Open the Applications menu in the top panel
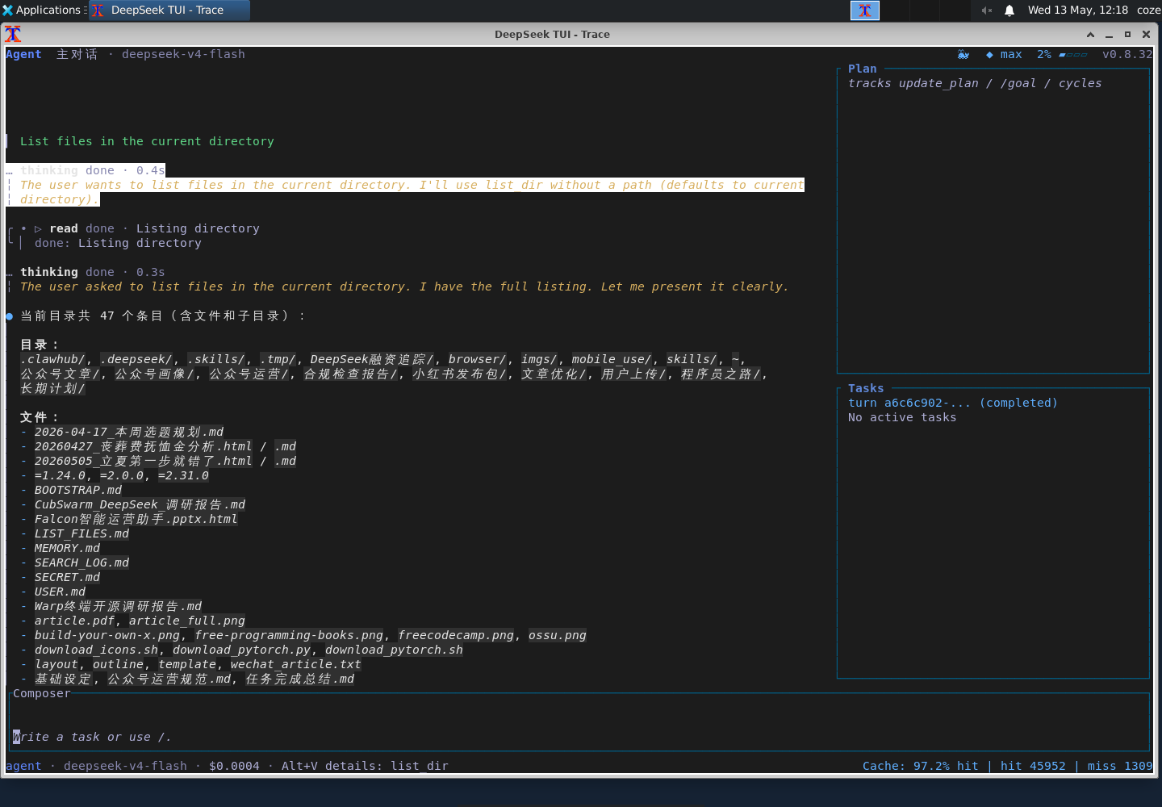 pos(42,10)
